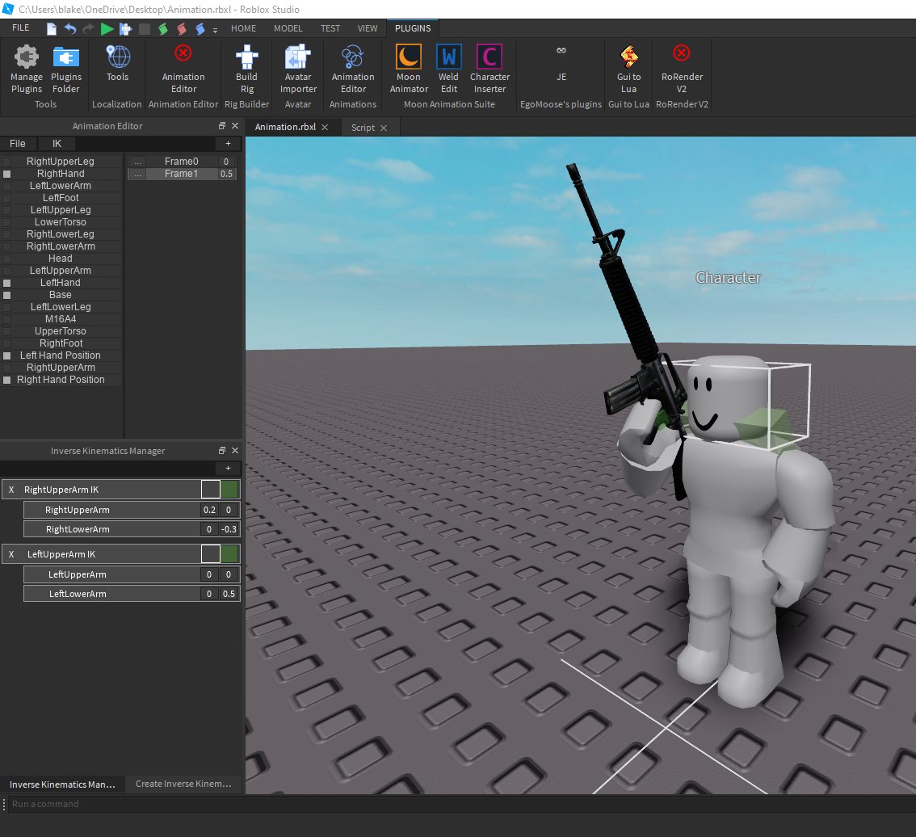Switch to Create Inverse Kinematics tab
916x837 pixels.
coord(183,784)
